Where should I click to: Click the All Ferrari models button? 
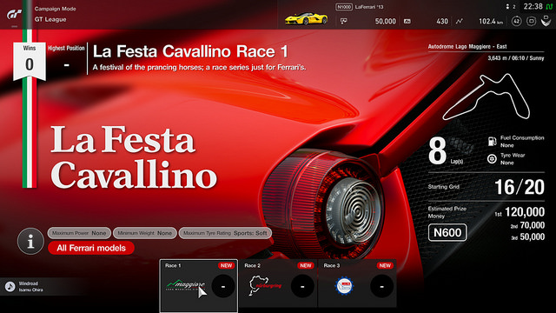91,248
